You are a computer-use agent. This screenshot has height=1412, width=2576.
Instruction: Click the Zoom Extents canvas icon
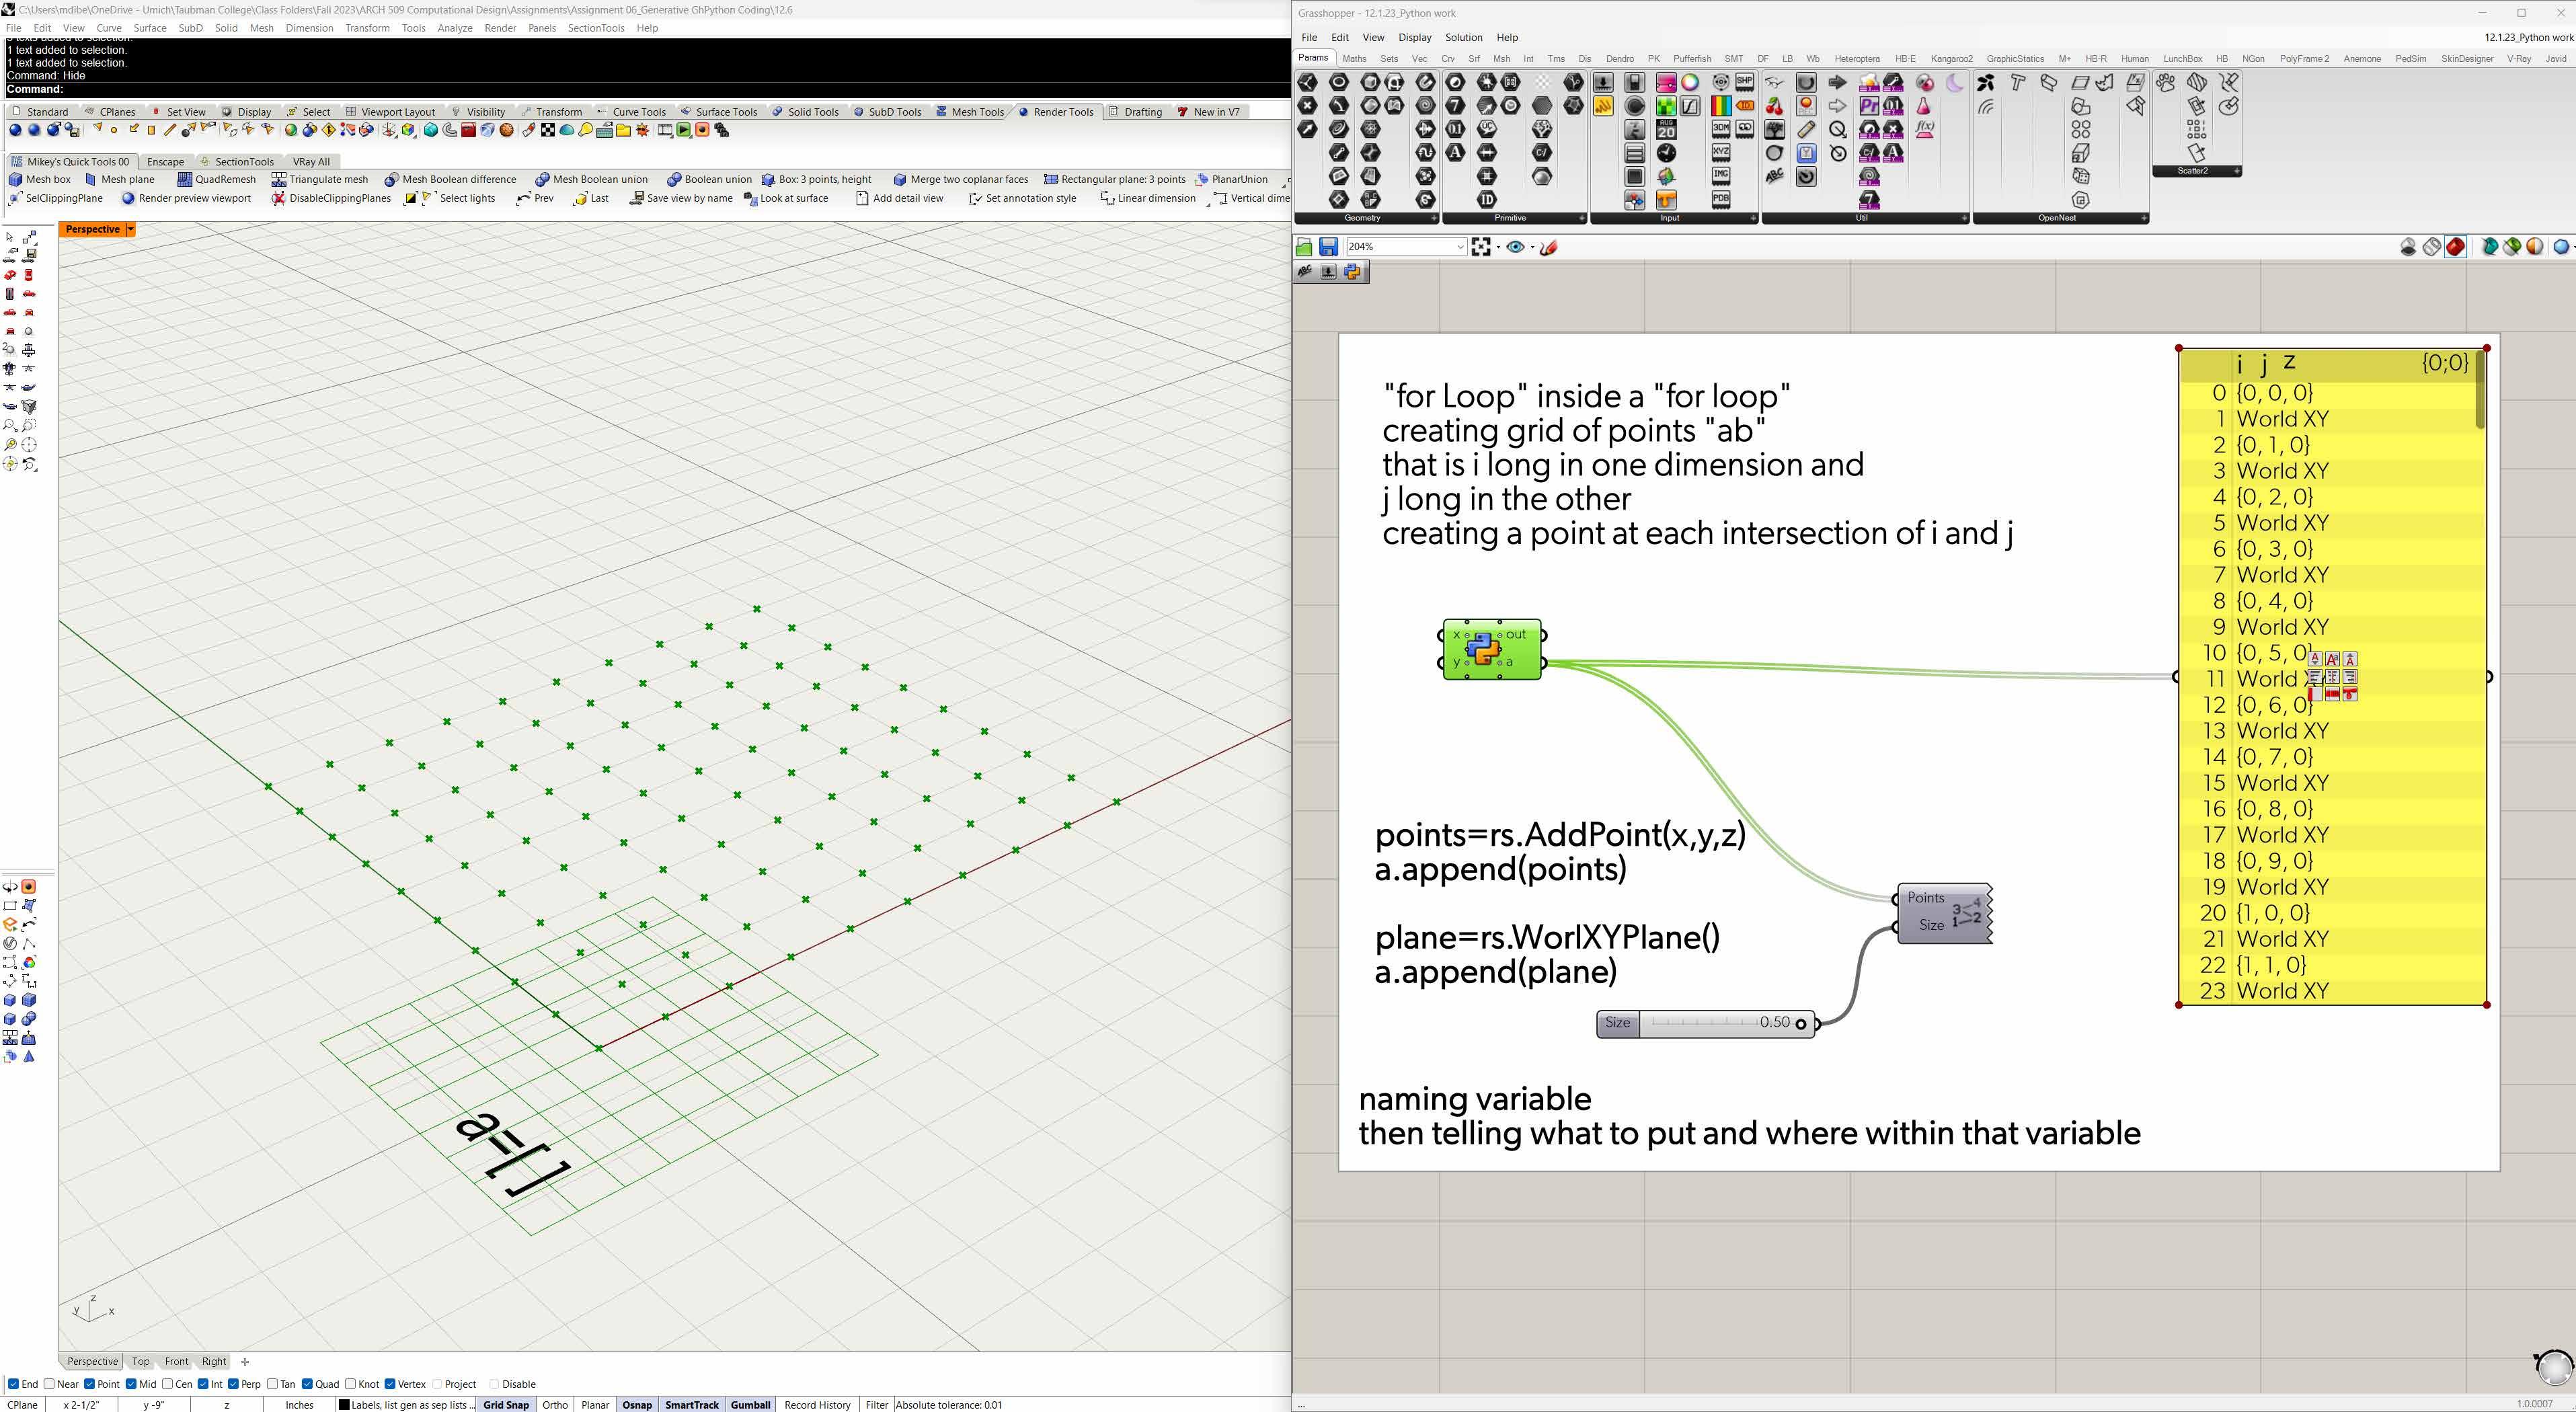[1481, 247]
